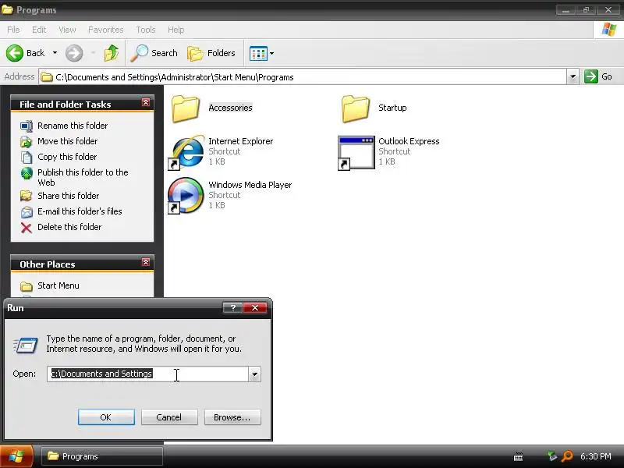The image size is (624, 468).
Task: Click the network tray icon
Action: (551, 456)
